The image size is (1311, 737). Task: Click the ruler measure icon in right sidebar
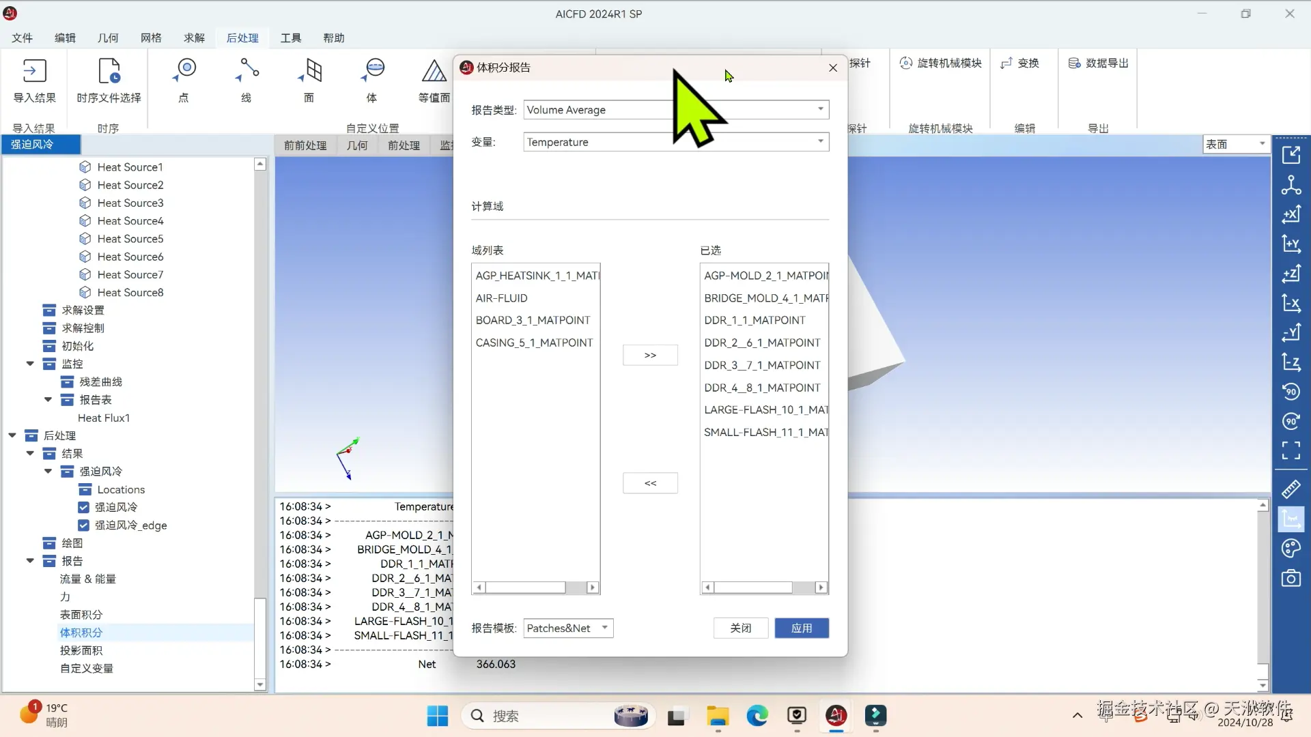coord(1291,489)
